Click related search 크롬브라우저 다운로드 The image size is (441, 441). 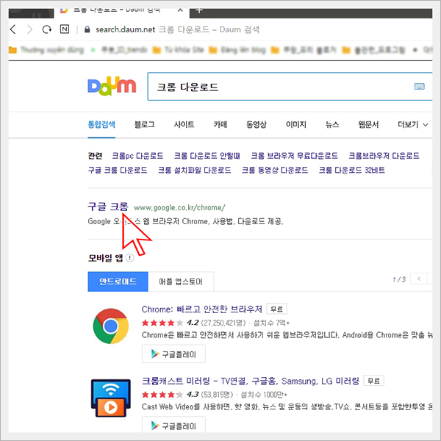click(384, 156)
